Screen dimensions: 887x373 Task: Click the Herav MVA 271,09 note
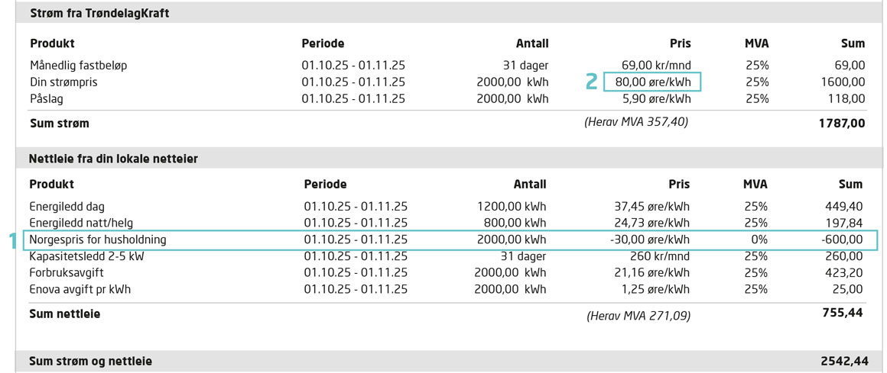pyautogui.click(x=638, y=314)
